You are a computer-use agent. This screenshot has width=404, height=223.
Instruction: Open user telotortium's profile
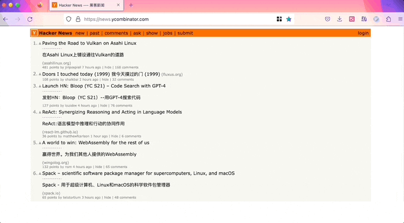coord(72,197)
